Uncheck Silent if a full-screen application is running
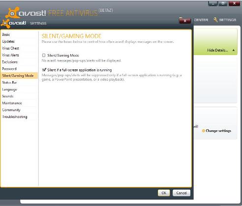Image resolution: width=242 pixels, height=206 pixels. coord(44,70)
